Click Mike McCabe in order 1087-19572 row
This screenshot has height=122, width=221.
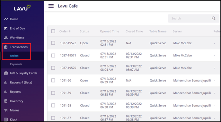[x=182, y=43]
